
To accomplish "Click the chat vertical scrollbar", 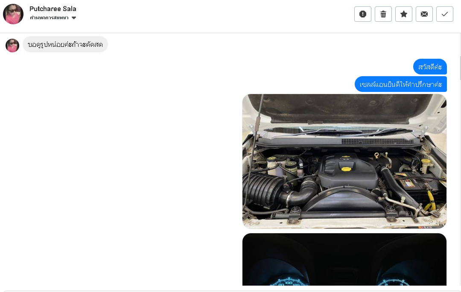I will click(460, 68).
